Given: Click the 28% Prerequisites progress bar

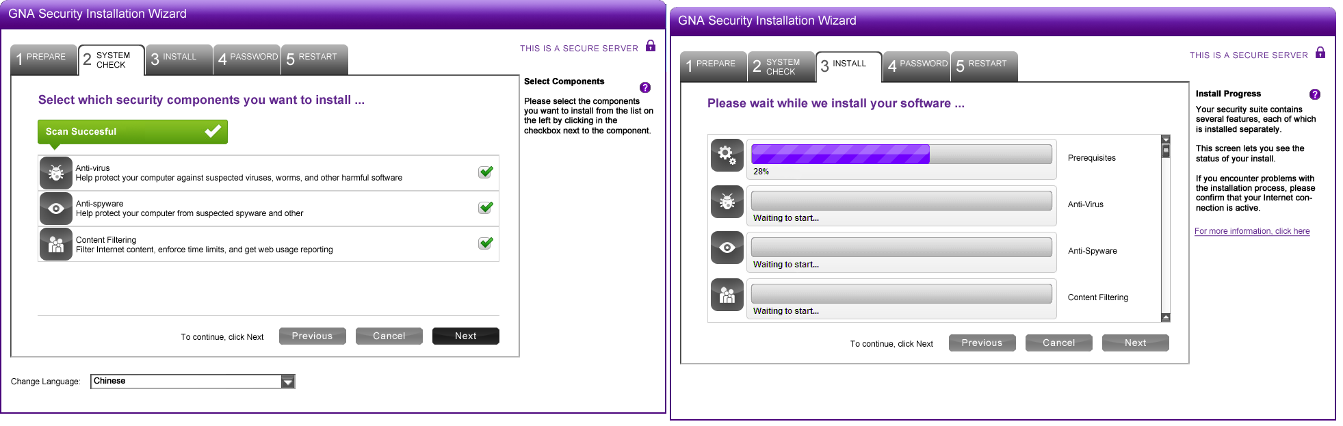Looking at the screenshot, I should (x=902, y=154).
